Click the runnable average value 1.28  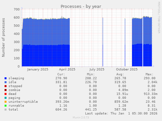pyautogui.click(x=122, y=106)
